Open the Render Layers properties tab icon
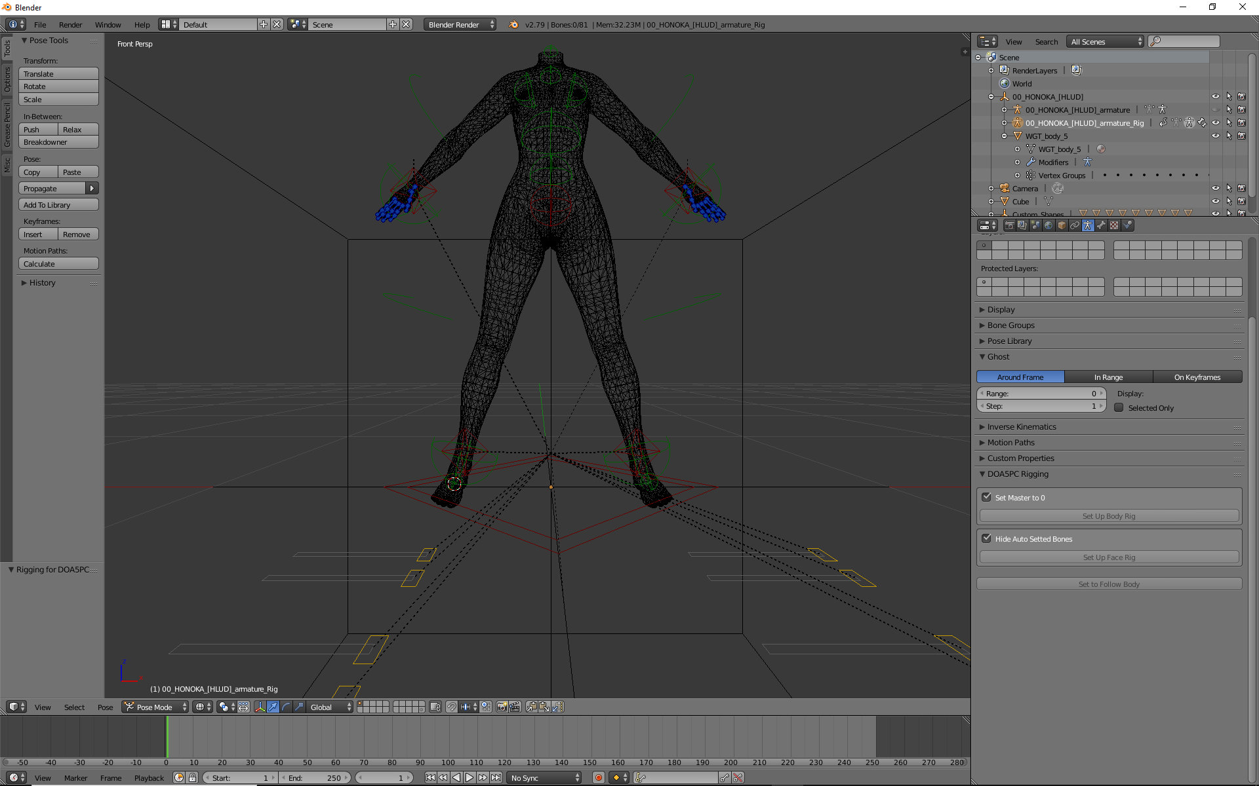The height and width of the screenshot is (786, 1259). tap(1022, 225)
